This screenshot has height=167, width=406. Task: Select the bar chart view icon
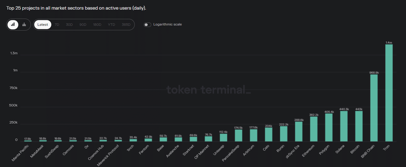point(13,25)
